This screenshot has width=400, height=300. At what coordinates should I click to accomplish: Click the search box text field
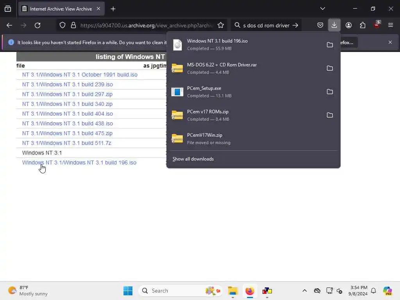266,25
